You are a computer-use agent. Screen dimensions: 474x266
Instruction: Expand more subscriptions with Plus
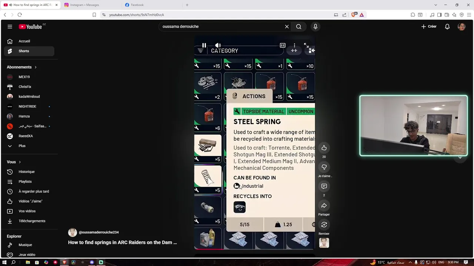pos(29,146)
